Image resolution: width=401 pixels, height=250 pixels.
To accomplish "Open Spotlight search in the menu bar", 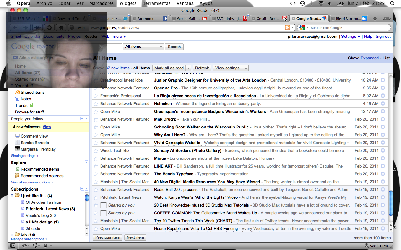I will 392,3.
